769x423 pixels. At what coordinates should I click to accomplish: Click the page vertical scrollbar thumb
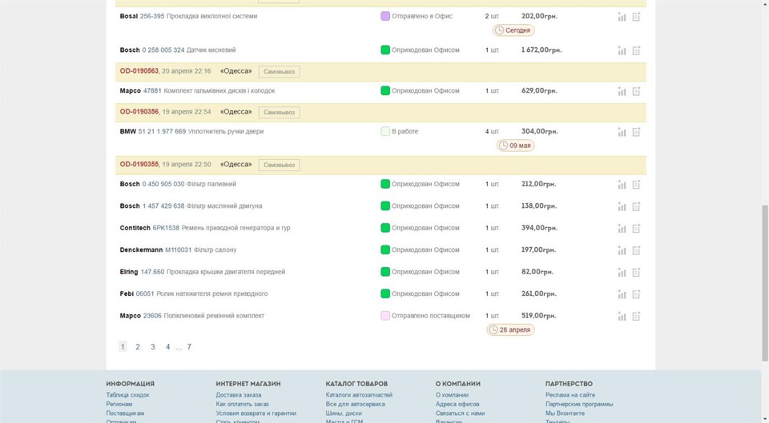[764, 284]
